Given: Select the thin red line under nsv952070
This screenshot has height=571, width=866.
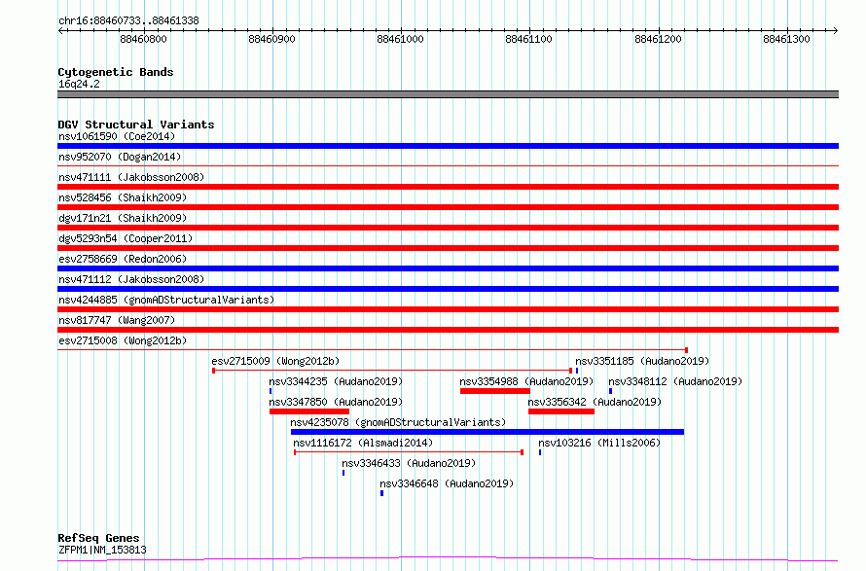Looking at the screenshot, I should click(448, 165).
